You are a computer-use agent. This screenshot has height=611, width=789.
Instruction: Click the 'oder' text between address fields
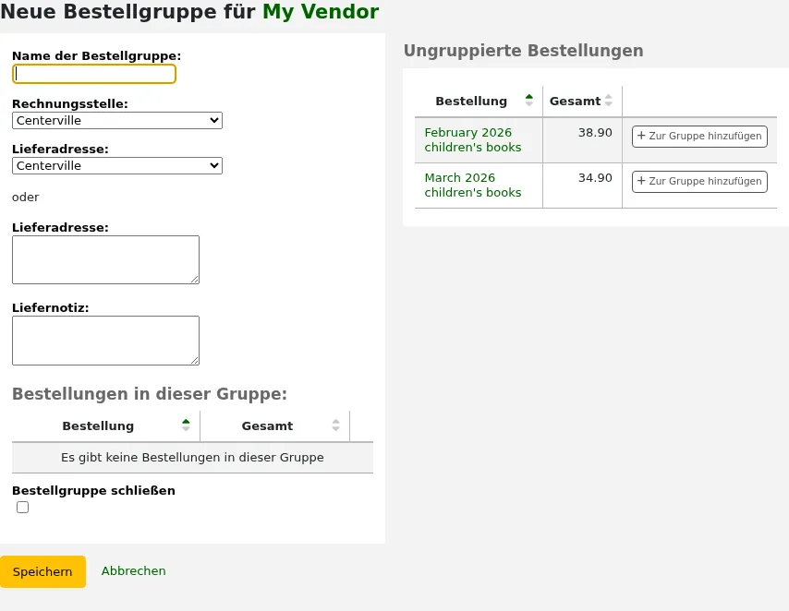(26, 198)
